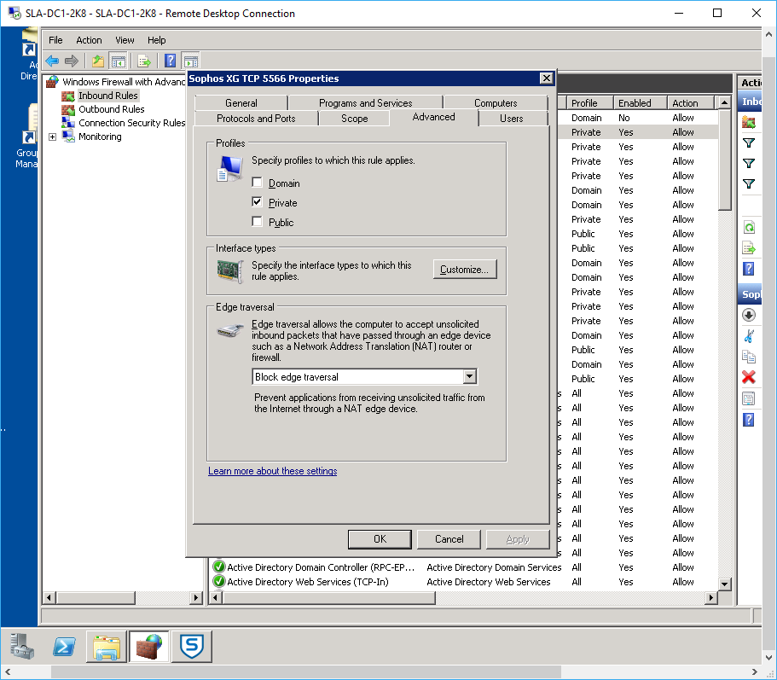Sort rules by the Enabled column header
Viewport: 777px width, 680px height.
[641, 103]
